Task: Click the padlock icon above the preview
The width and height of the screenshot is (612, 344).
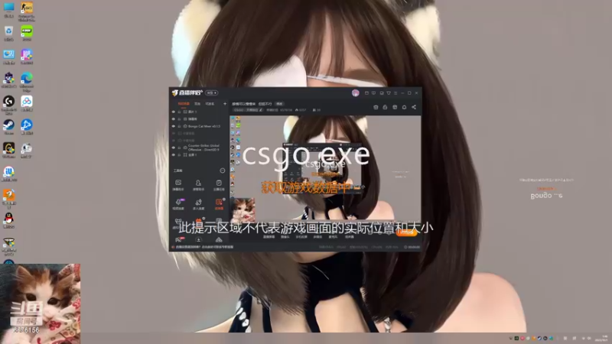Action: 385,107
